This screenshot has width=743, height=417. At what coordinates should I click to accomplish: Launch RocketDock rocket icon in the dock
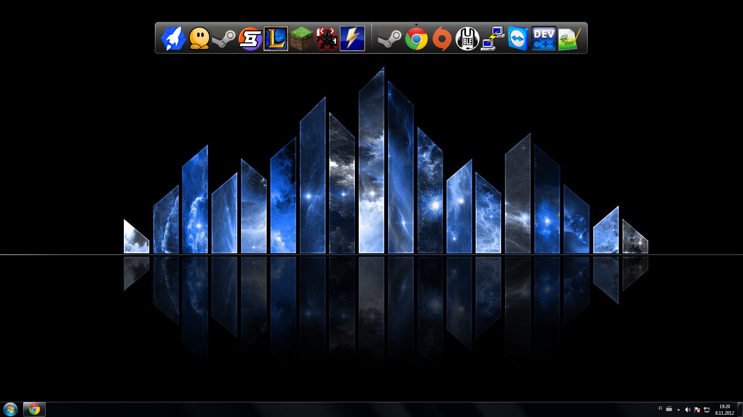tap(173, 38)
